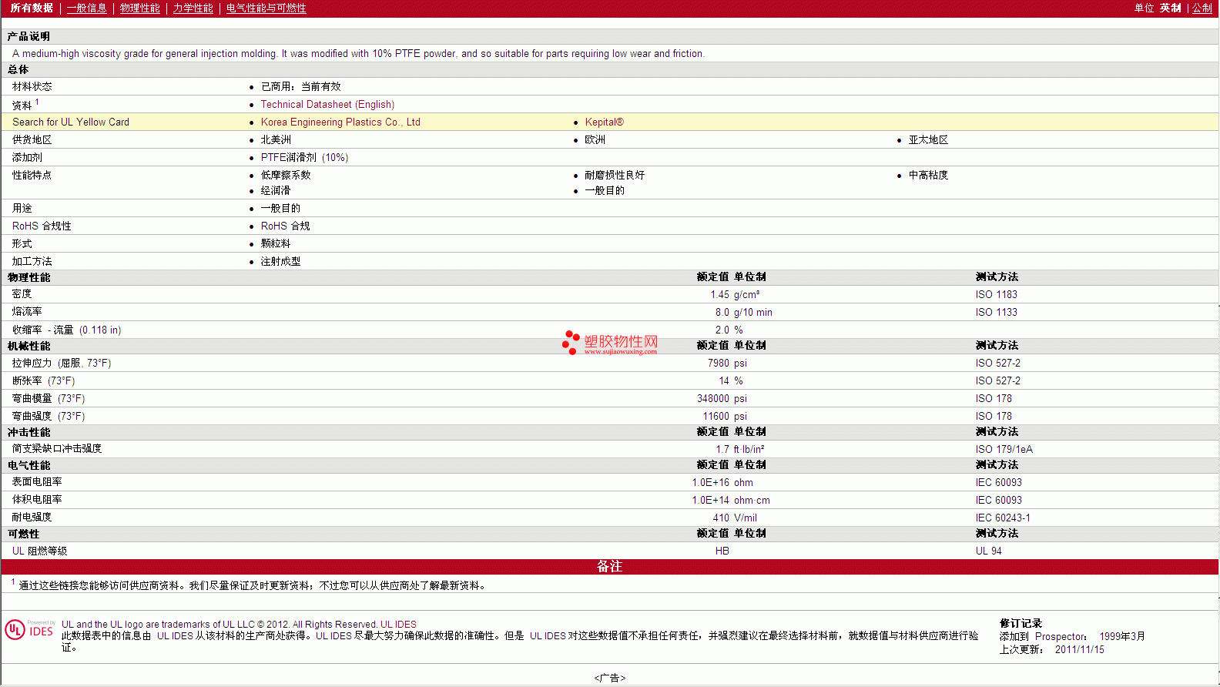Click the UL 94 test method
This screenshot has width=1220, height=687.
point(989,551)
